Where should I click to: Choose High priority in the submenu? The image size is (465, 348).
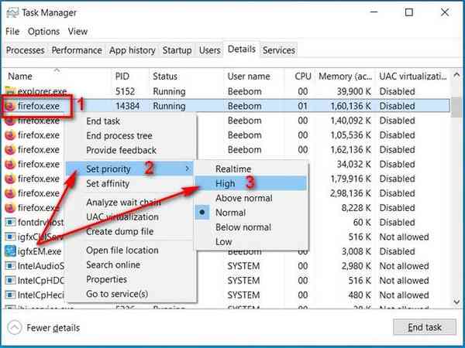tap(226, 183)
